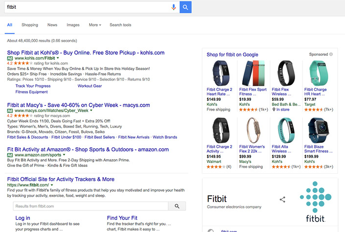Click the Fitbit Flex Wireless product title
This screenshot has width=345, height=232.
[281, 92]
